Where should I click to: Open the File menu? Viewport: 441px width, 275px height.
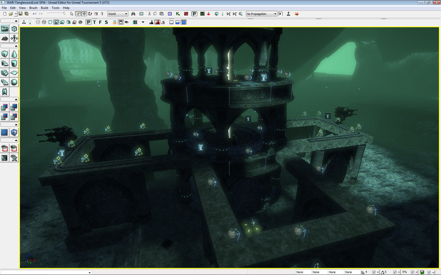point(4,8)
